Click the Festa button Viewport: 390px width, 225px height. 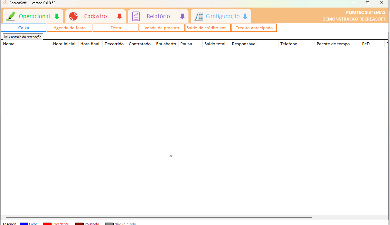[116, 28]
